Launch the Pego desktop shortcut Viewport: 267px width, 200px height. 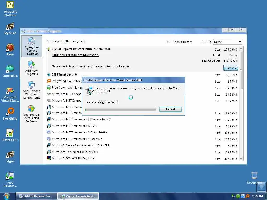pyautogui.click(x=10, y=50)
